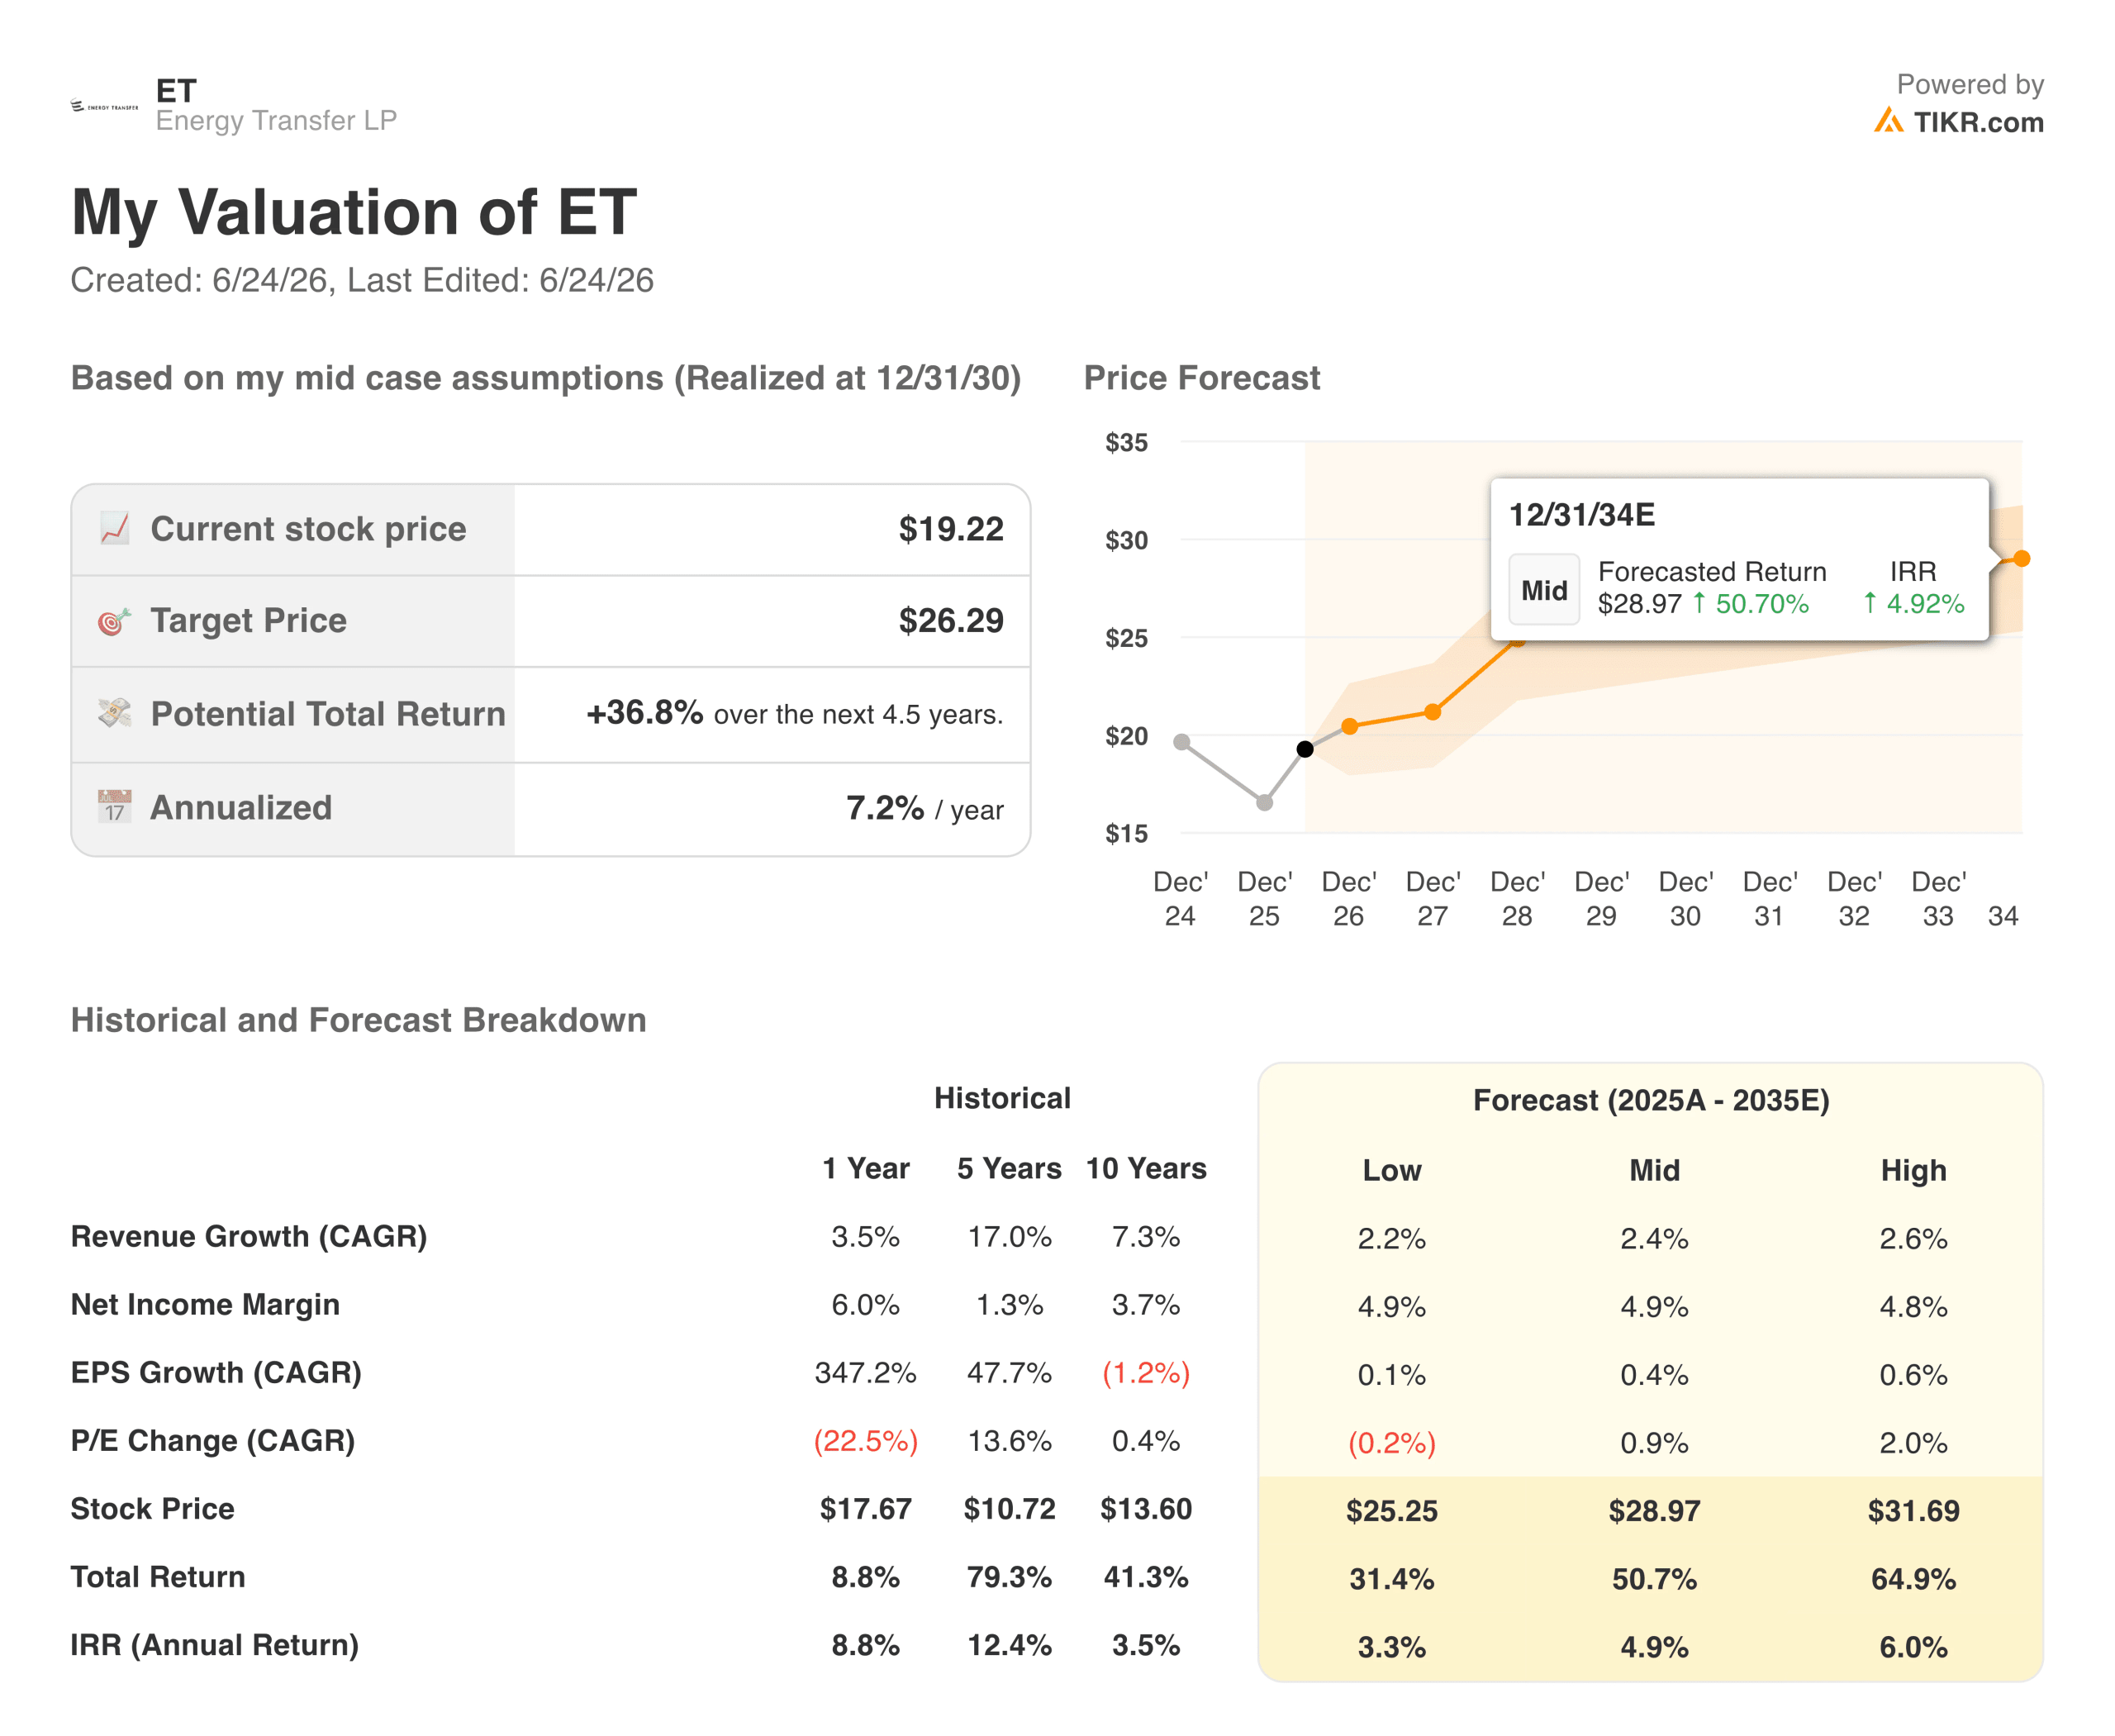Click the money icon beside Potential Total Return

point(115,713)
